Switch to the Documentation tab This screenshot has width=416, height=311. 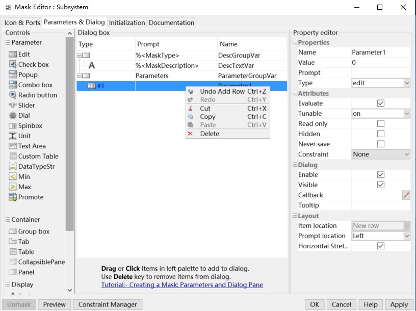click(x=171, y=22)
